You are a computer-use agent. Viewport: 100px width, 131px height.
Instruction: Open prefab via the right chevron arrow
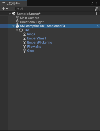[x=98, y=26]
